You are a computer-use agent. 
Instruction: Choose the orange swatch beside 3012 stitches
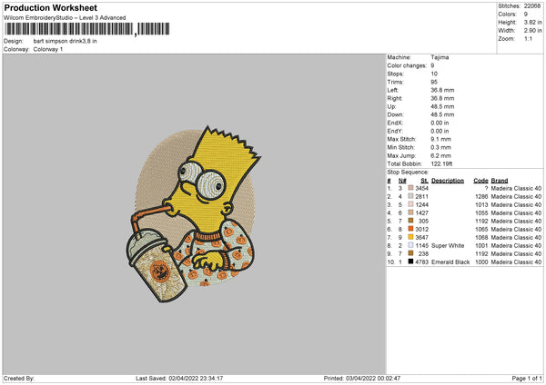coord(411,229)
